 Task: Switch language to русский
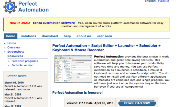click(x=163, y=1)
